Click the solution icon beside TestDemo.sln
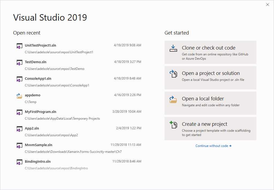The width and height of the screenshot is (274, 190). pyautogui.click(x=19, y=62)
